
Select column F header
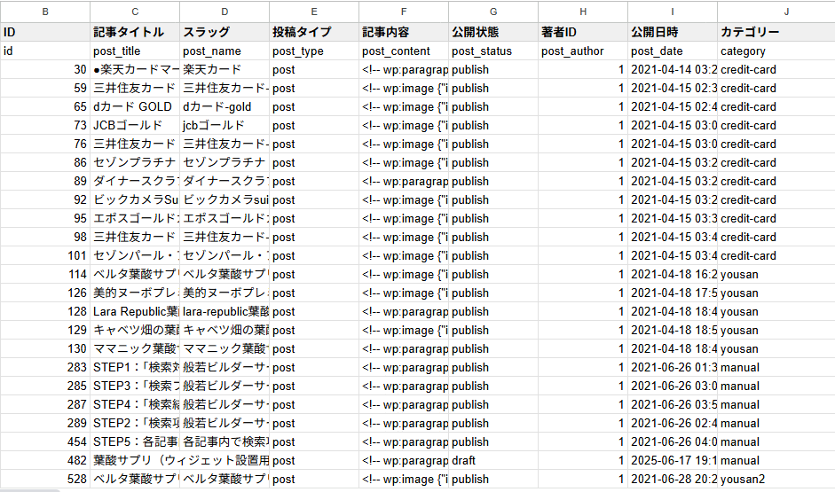point(404,12)
